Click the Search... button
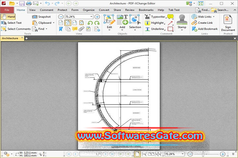 [220, 10]
